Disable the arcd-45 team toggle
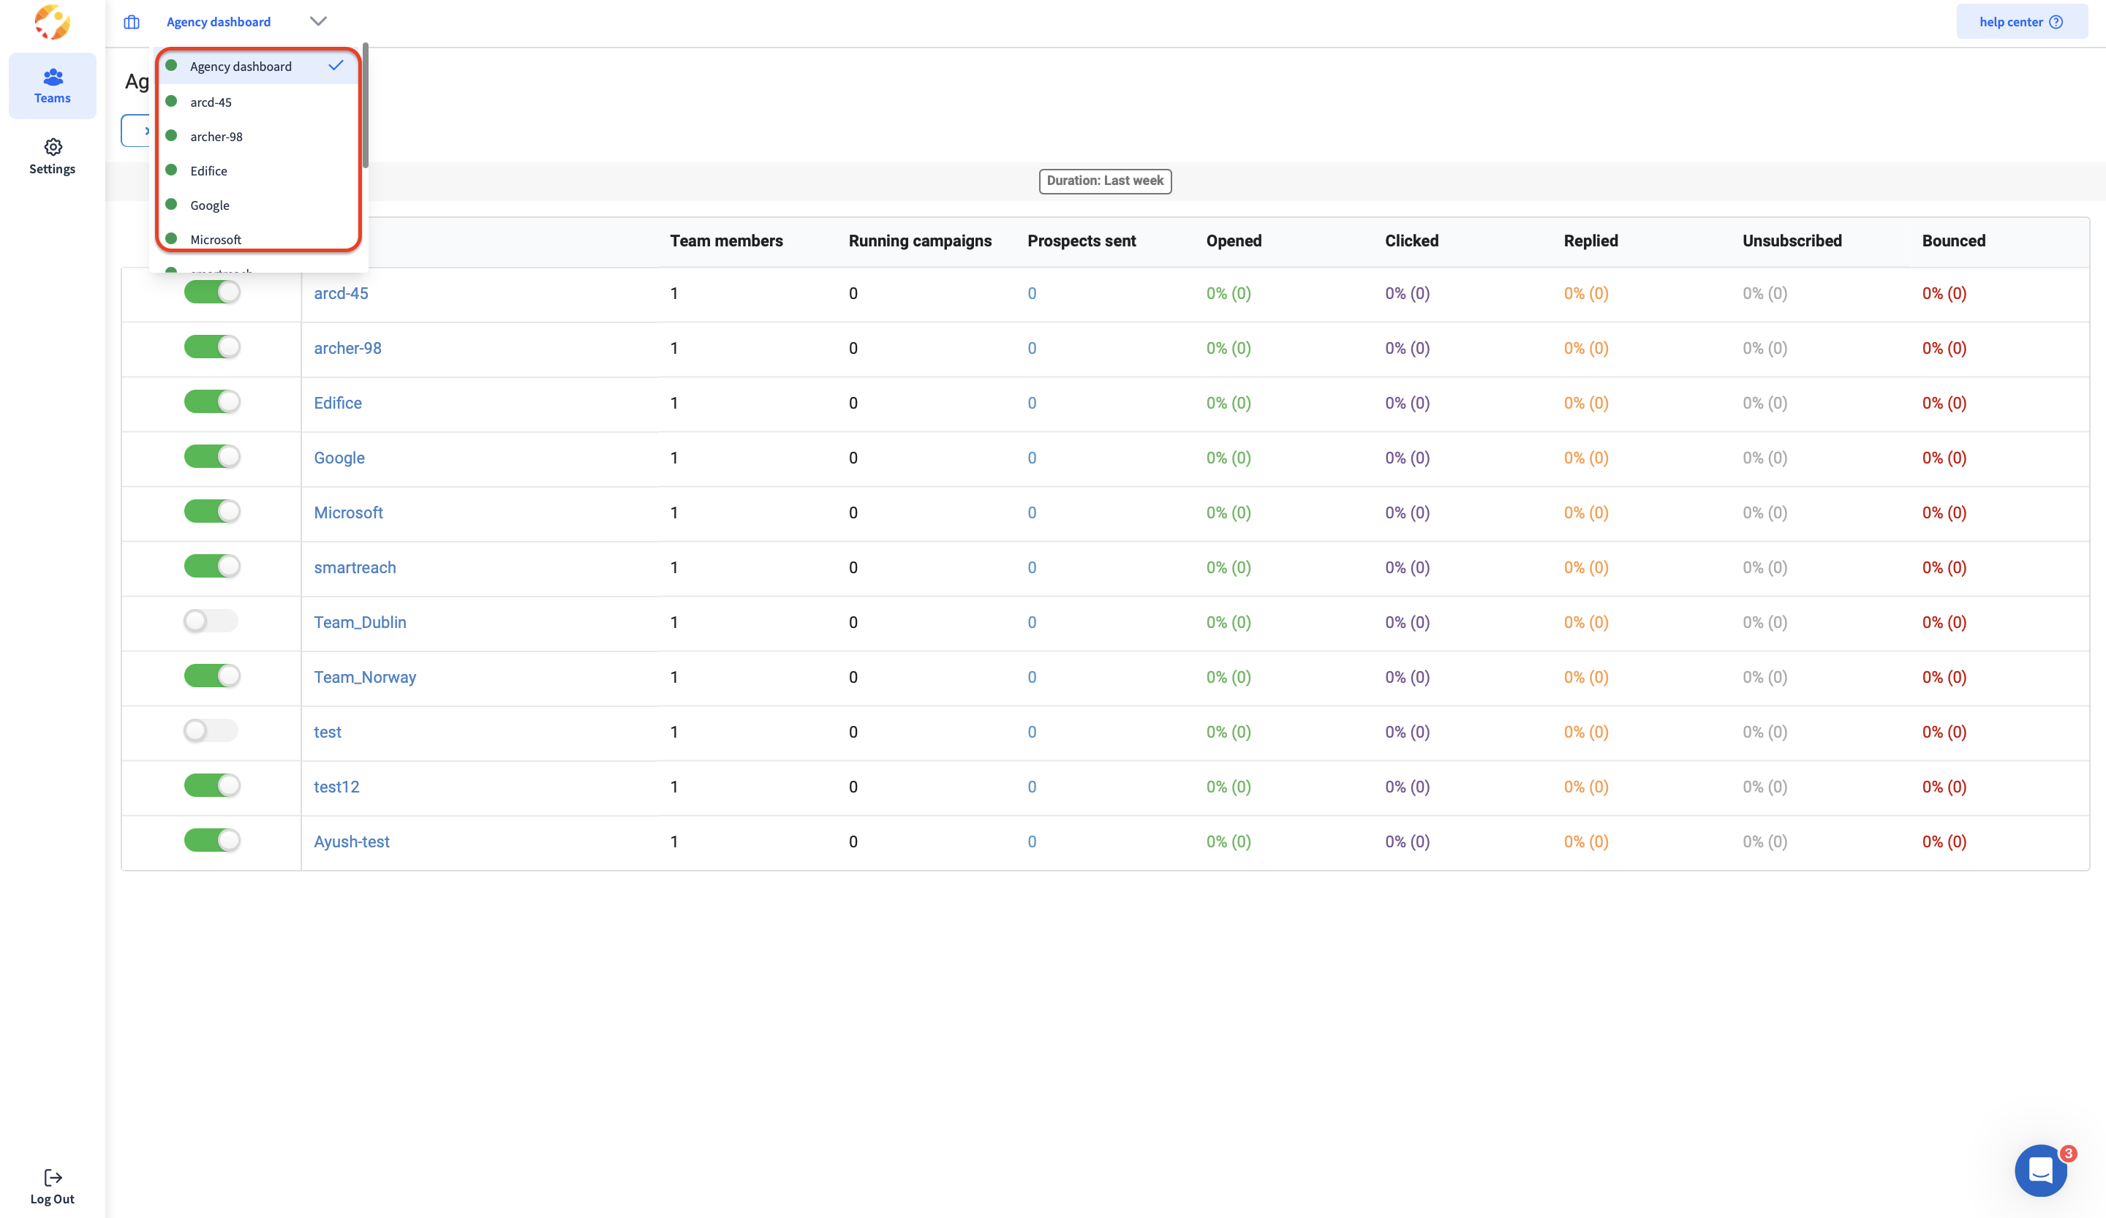This screenshot has height=1218, width=2106. point(211,293)
